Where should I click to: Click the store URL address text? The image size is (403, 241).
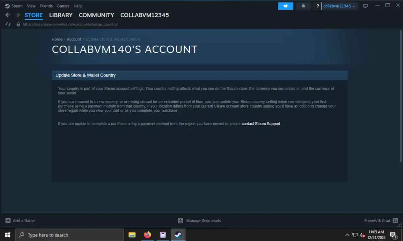click(71, 24)
